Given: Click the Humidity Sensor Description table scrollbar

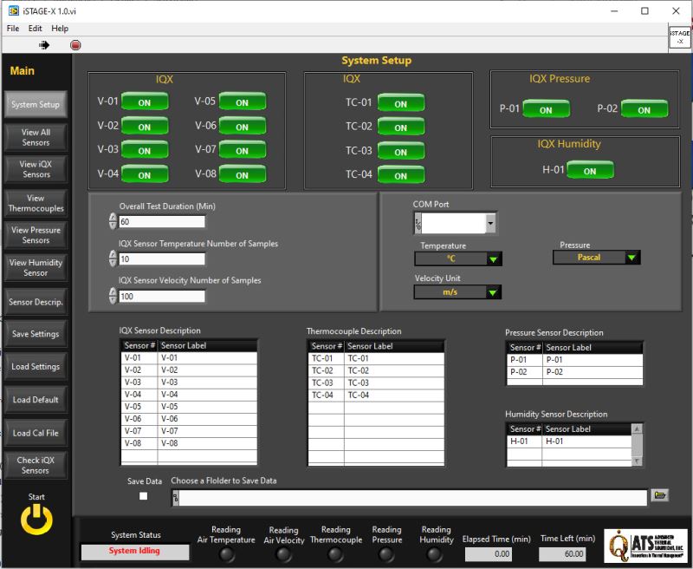Looking at the screenshot, I should tap(637, 445).
